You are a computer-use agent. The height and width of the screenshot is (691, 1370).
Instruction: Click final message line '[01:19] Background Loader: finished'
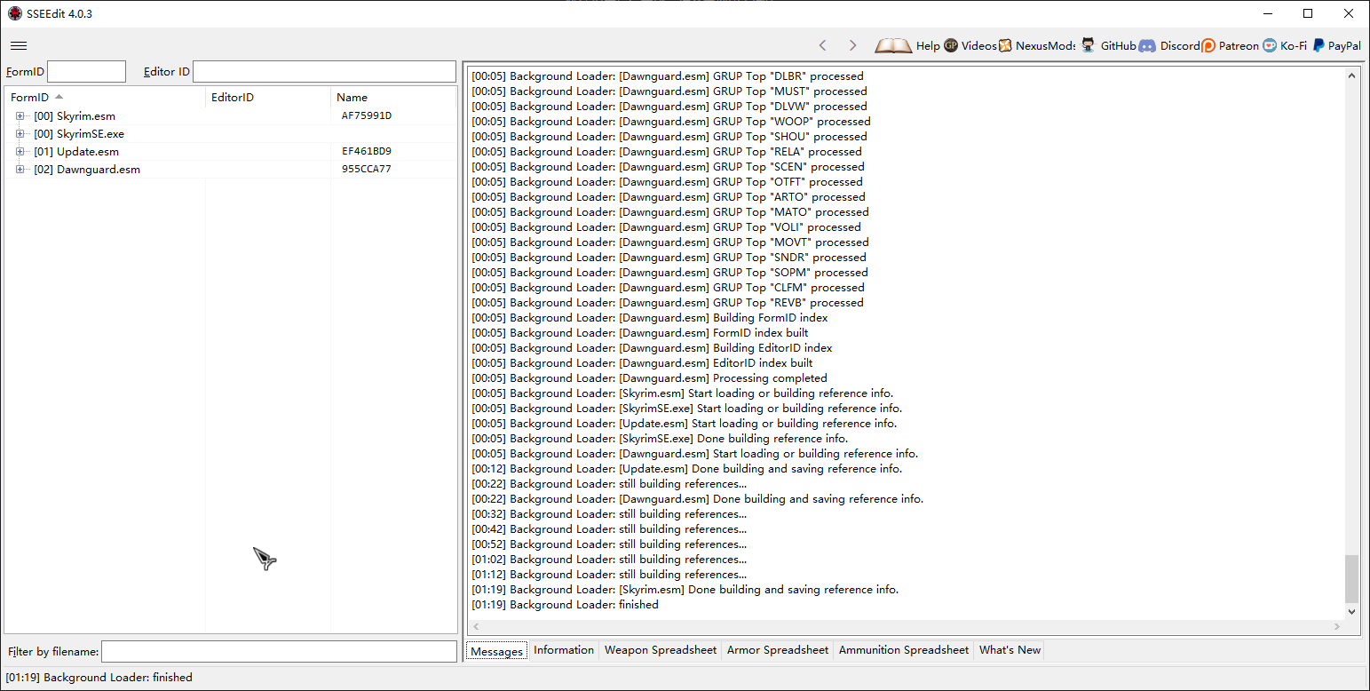565,605
